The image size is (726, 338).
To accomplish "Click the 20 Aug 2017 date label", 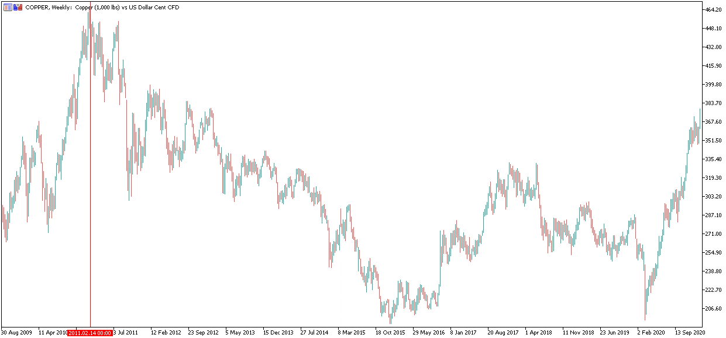I will point(503,333).
